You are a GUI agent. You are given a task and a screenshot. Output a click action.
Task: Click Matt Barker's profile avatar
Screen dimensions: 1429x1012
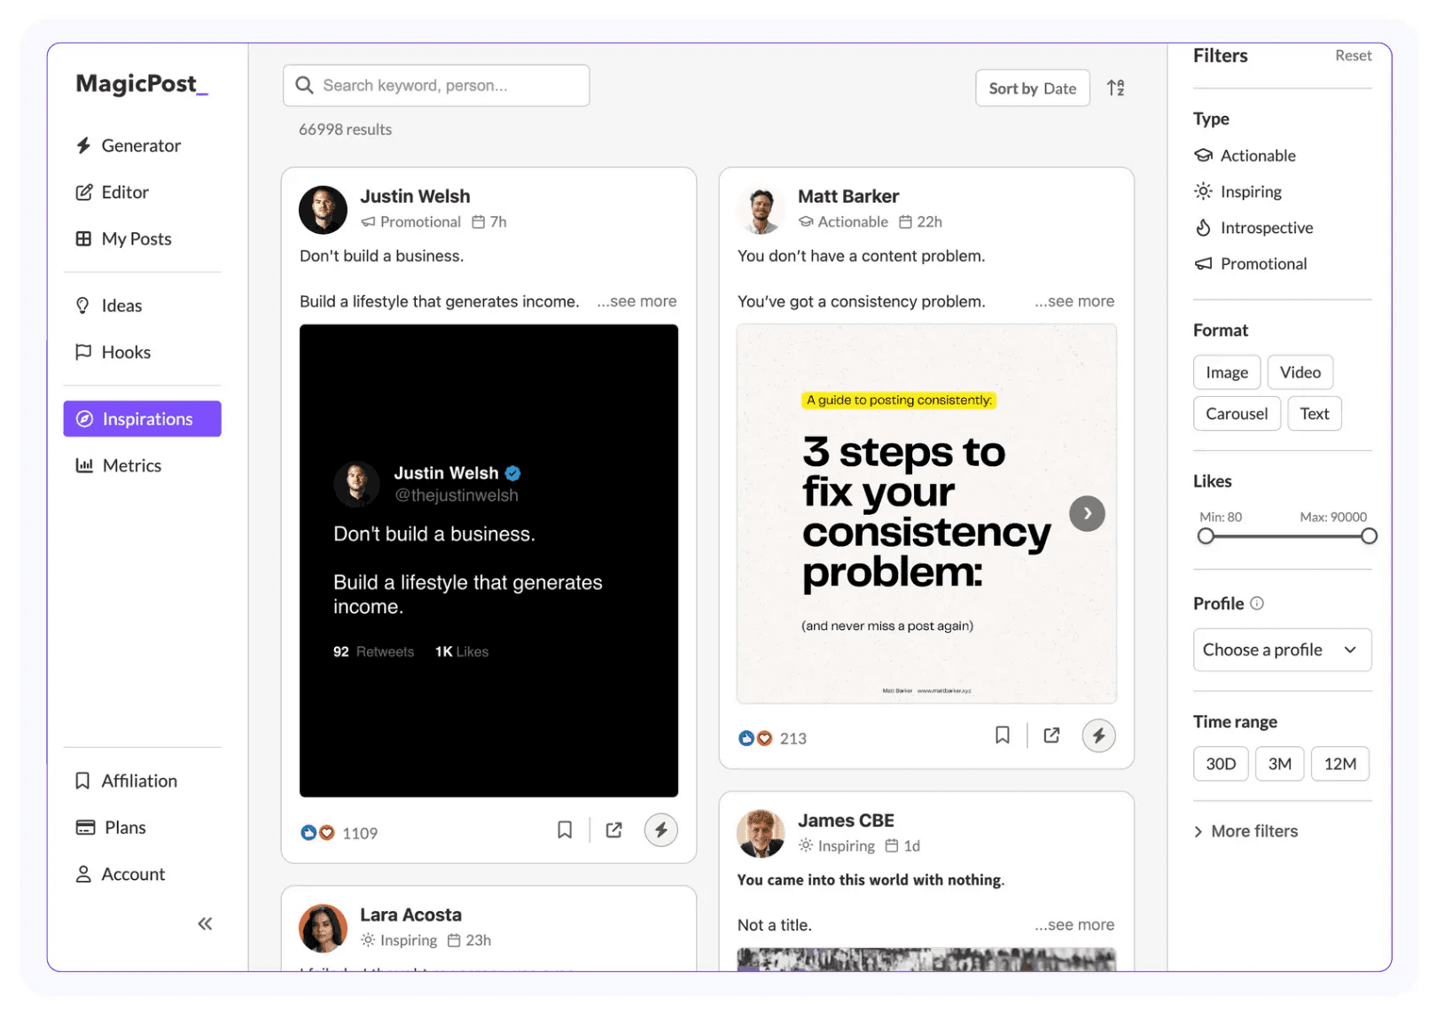point(761,210)
